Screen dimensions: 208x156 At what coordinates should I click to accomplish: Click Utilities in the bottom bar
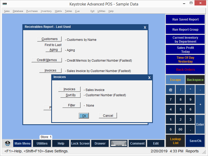tap(42, 144)
